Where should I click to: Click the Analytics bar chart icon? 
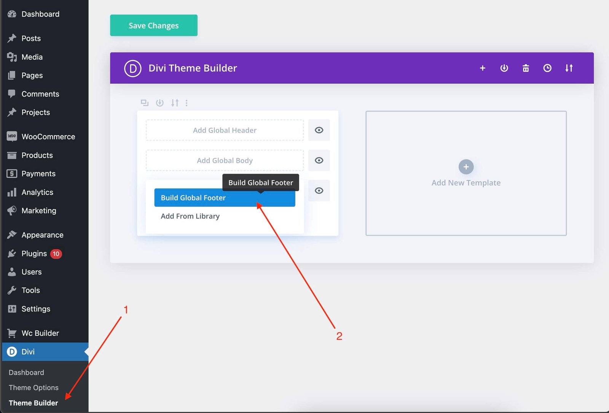12,192
